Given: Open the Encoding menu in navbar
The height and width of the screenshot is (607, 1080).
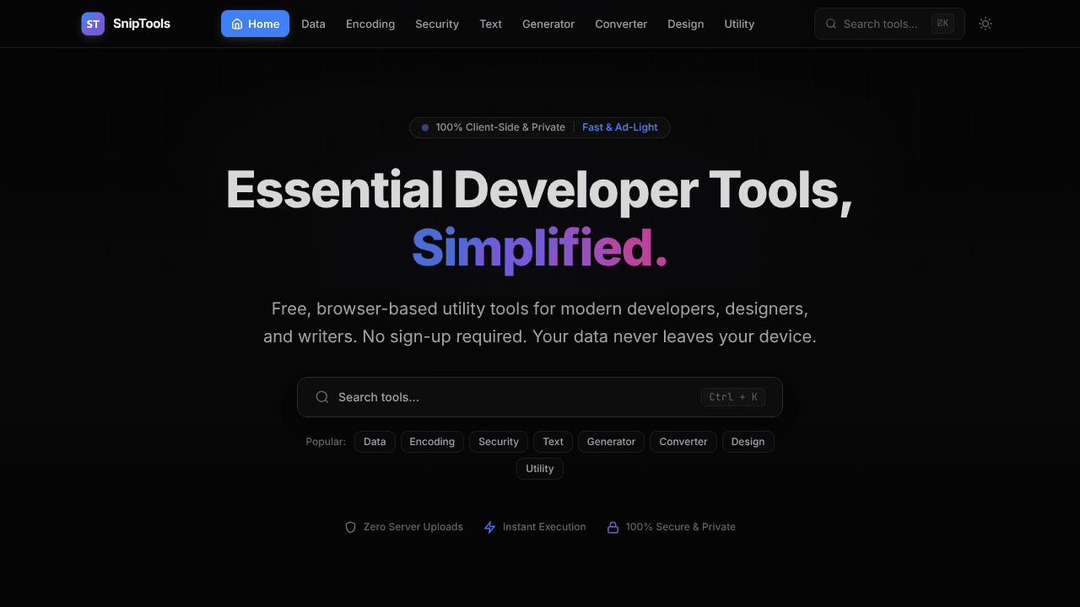Looking at the screenshot, I should [370, 24].
